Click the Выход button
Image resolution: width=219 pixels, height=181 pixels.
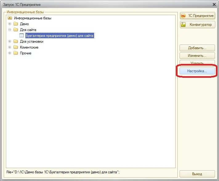197,174
